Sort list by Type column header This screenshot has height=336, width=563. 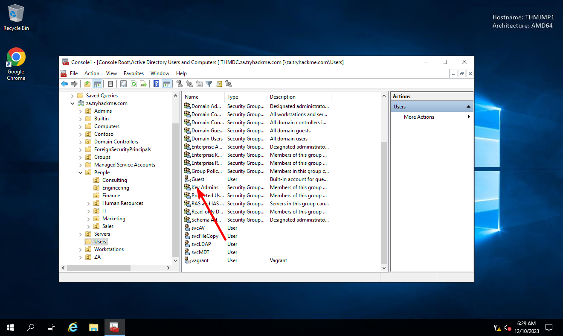(246, 97)
